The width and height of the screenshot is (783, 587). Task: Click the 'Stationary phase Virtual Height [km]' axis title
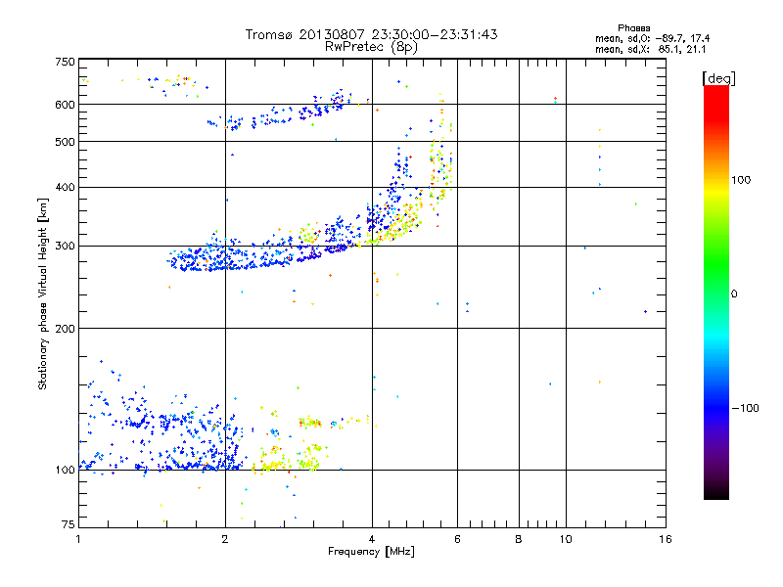tap(43, 294)
